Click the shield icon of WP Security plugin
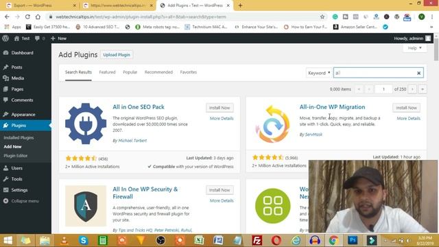Viewport: 439px width, 247px height. (x=86, y=206)
